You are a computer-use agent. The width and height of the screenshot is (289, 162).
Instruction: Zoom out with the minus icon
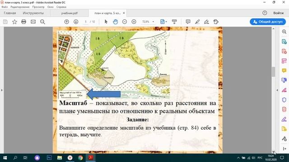point(125,22)
